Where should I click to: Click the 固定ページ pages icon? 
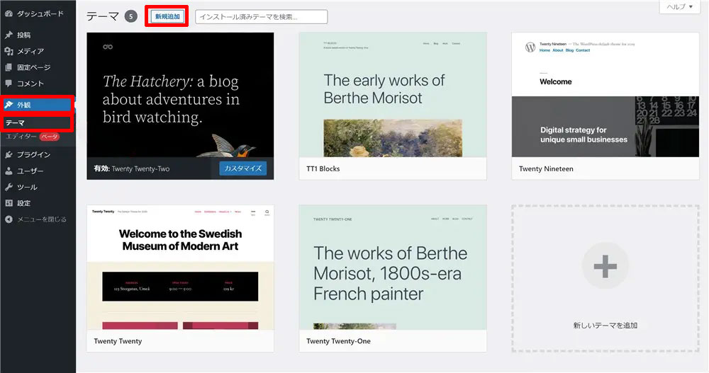tap(9, 67)
